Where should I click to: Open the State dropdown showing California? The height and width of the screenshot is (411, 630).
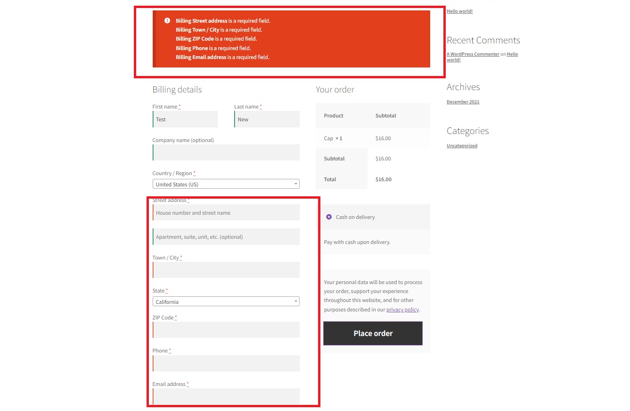coord(226,302)
